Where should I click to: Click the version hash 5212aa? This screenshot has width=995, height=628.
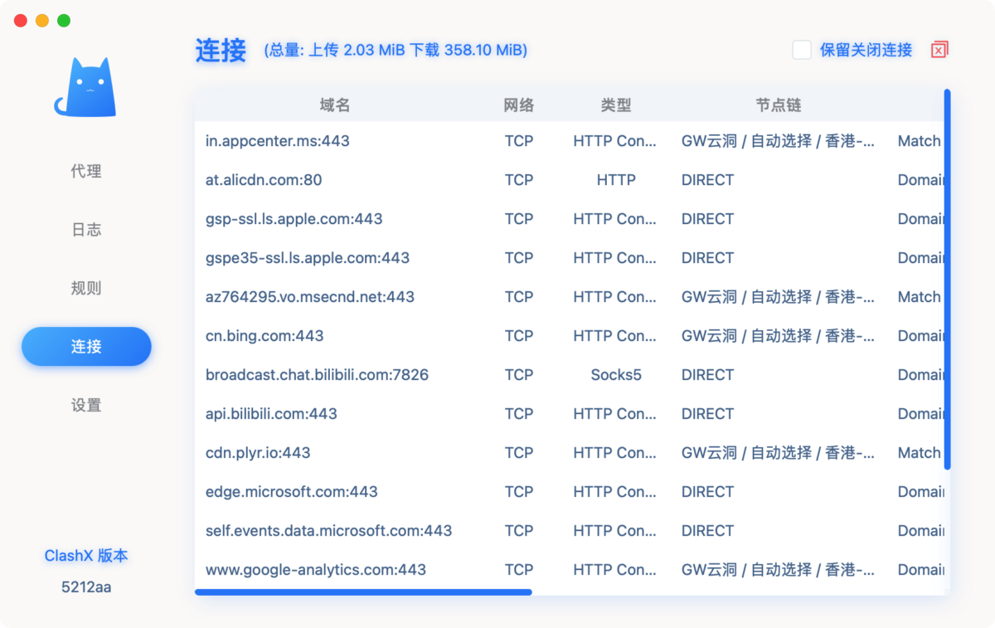[x=86, y=587]
